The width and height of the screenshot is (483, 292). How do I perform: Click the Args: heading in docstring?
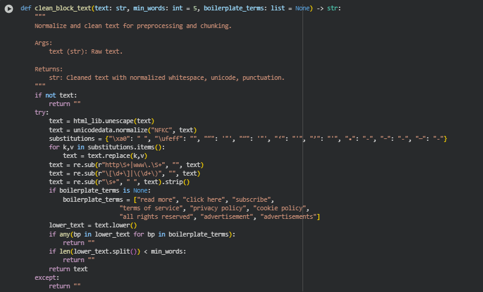coord(43,43)
